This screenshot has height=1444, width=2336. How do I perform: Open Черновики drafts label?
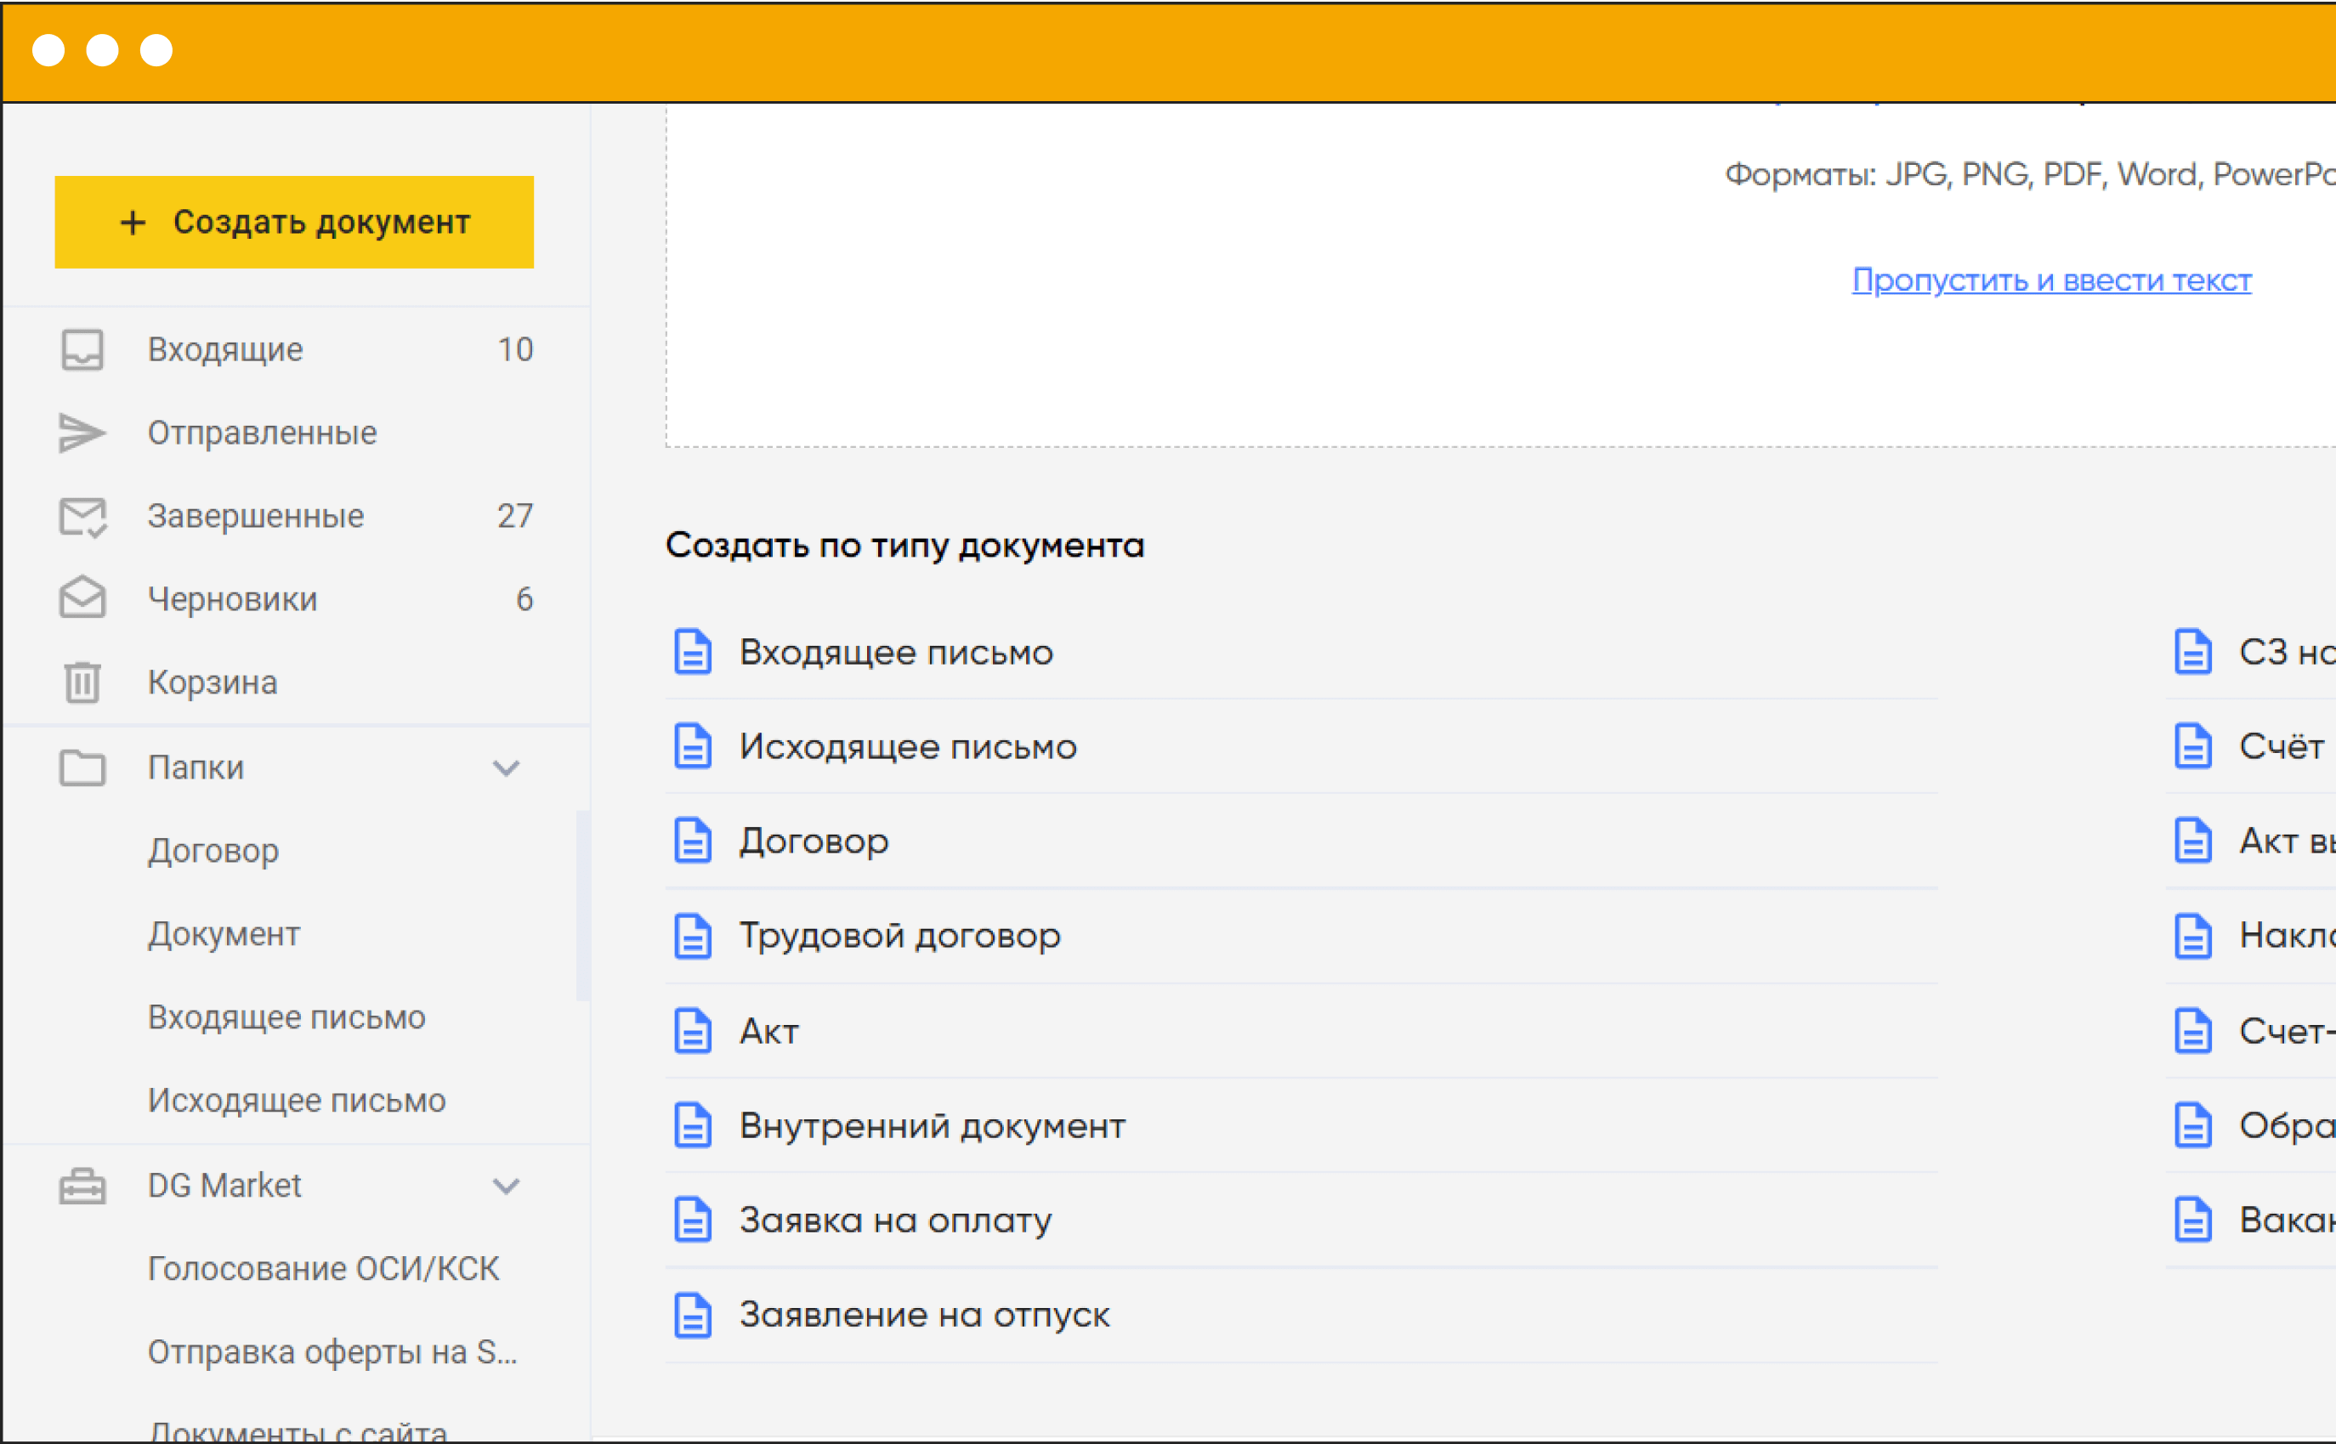click(x=232, y=599)
